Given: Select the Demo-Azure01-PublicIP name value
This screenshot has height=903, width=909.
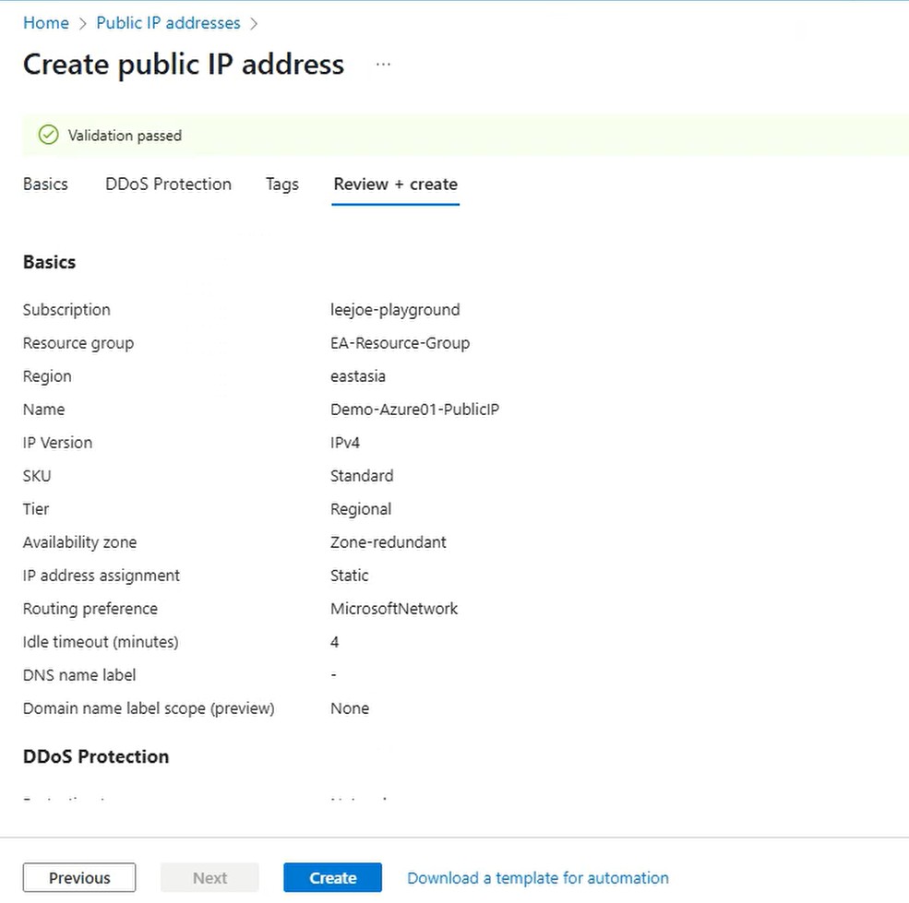Looking at the screenshot, I should pyautogui.click(x=414, y=410).
